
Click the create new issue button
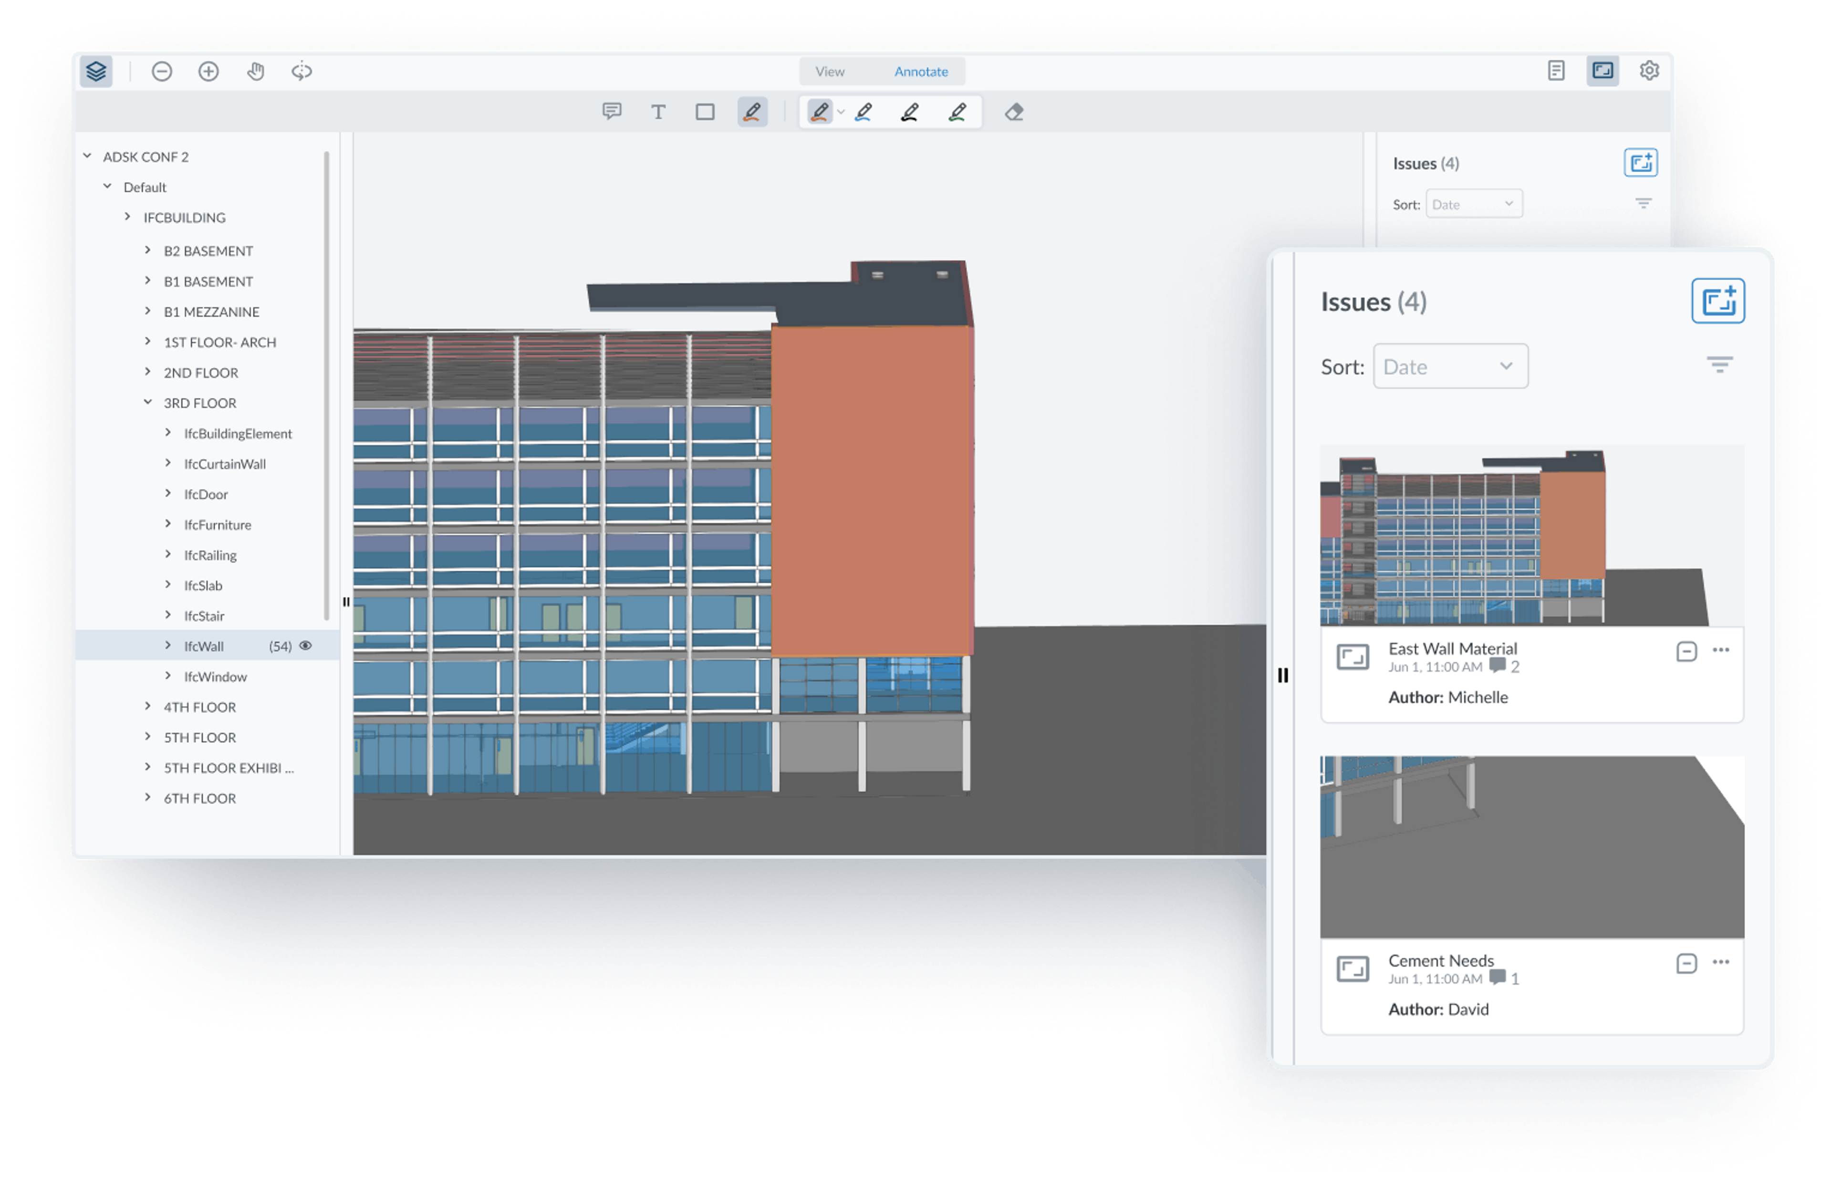[1717, 301]
